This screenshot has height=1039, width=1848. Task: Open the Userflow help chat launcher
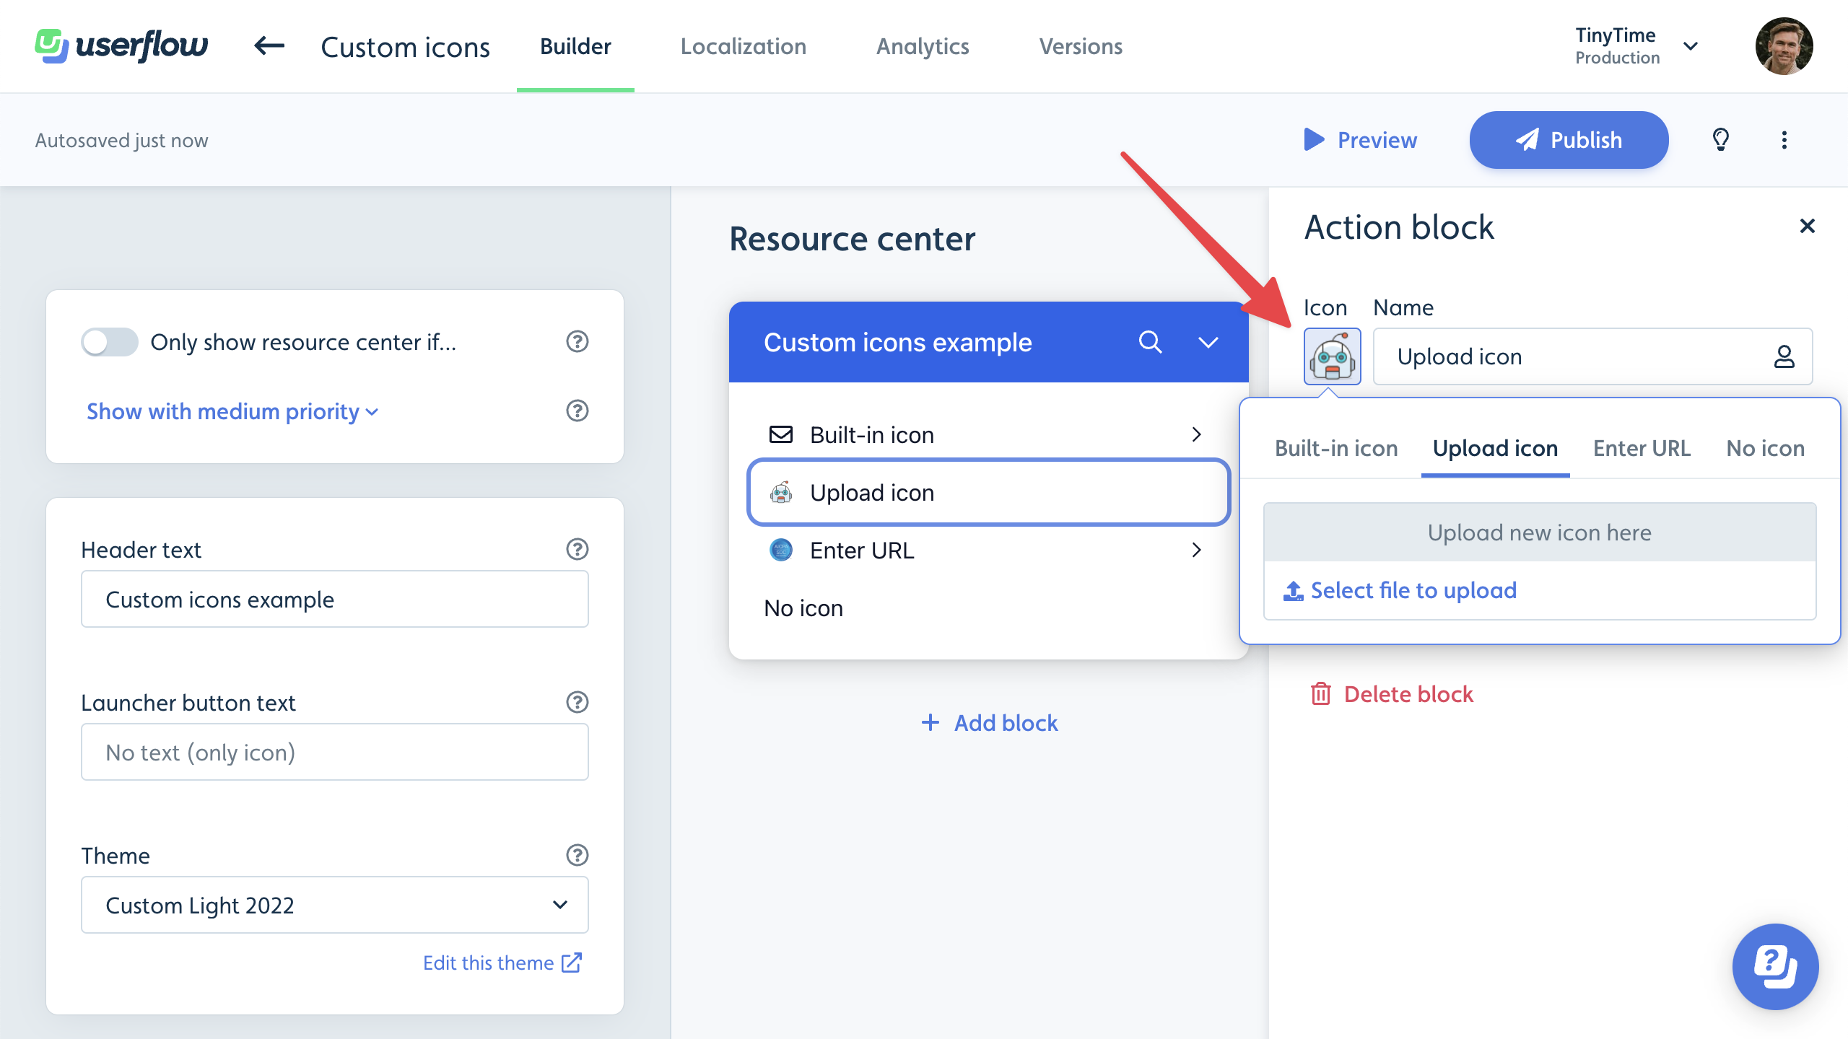pos(1776,967)
